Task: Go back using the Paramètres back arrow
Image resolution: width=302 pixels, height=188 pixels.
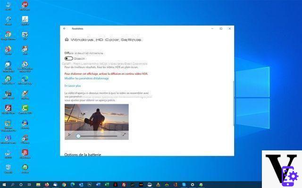Action: coord(65,28)
